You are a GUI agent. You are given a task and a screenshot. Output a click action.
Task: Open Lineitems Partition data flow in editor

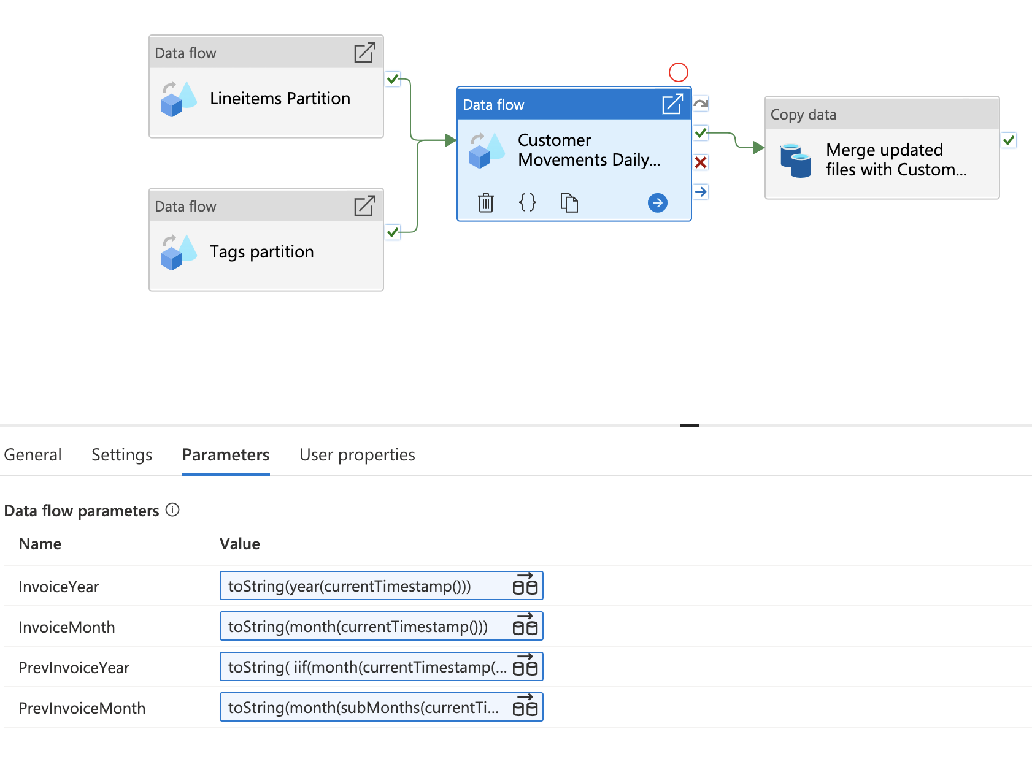pyautogui.click(x=364, y=53)
